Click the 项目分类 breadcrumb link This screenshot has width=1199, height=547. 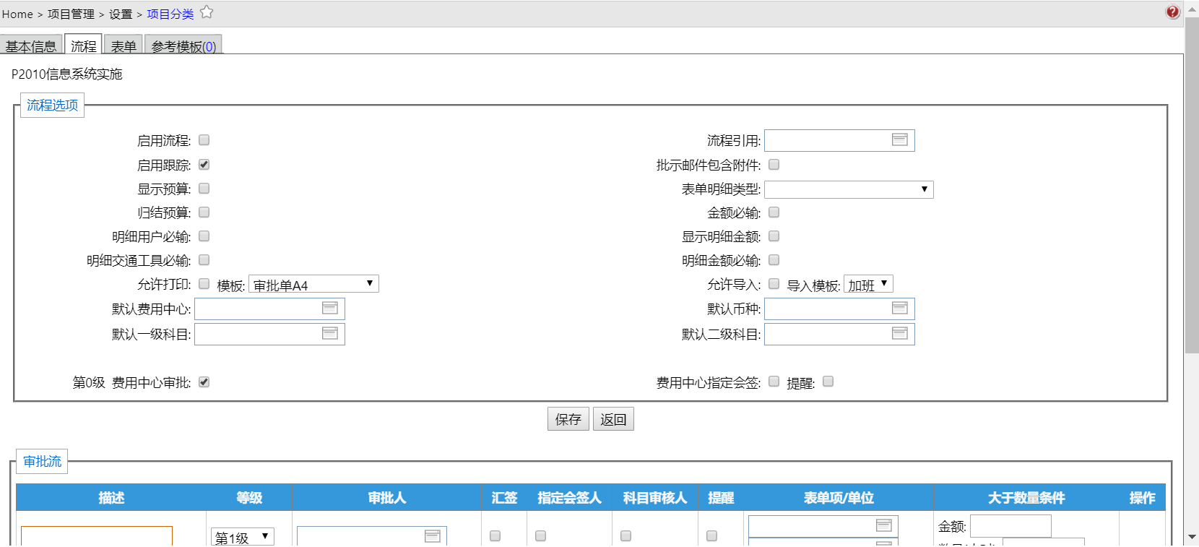[x=170, y=14]
